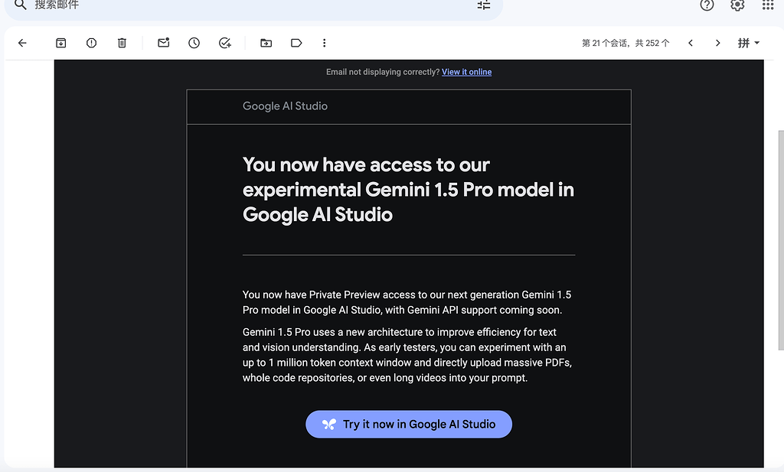Click the 'Email not displaying correctly?' text
The height and width of the screenshot is (472, 784).
click(x=383, y=72)
